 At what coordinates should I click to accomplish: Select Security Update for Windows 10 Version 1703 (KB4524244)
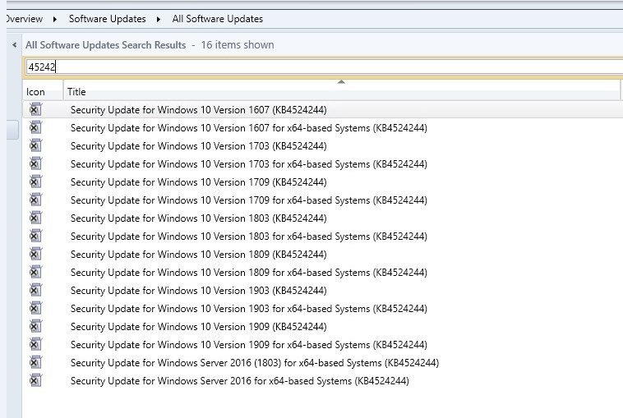[x=199, y=146]
